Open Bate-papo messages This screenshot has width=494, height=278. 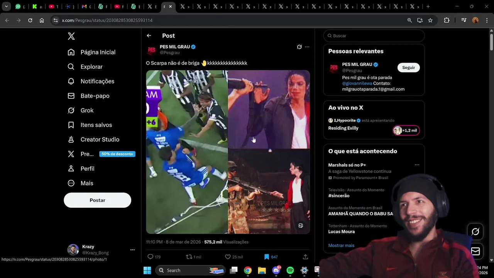click(x=88, y=96)
